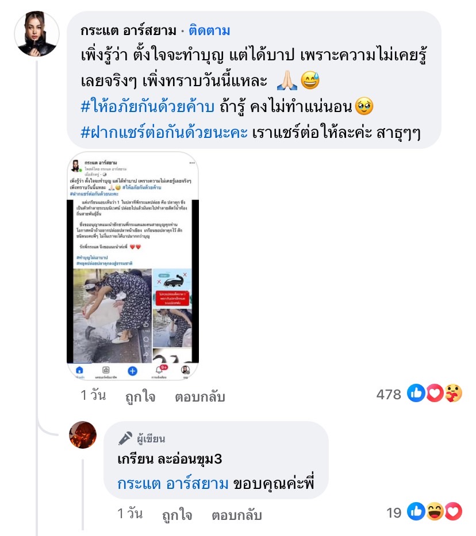
Task: Click ติดตาม to follow กระแต อาร์สยาม
Action: [209, 31]
